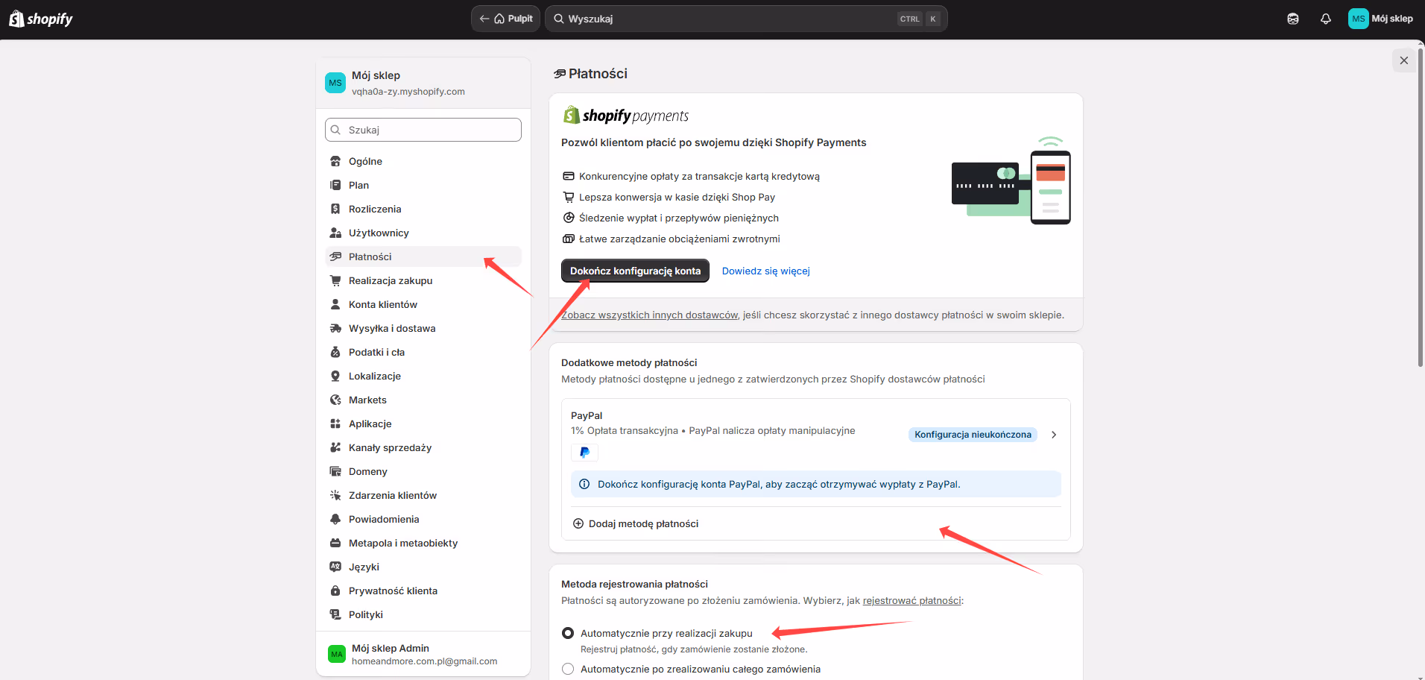The height and width of the screenshot is (680, 1425).
Task: Click the Szukaj field in the settings sidebar
Action: pos(423,129)
